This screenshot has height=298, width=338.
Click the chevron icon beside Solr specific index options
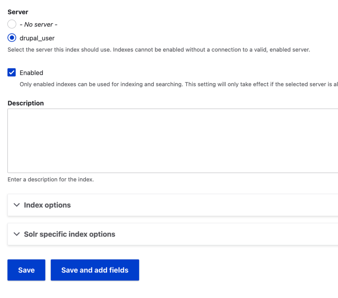[17, 234]
